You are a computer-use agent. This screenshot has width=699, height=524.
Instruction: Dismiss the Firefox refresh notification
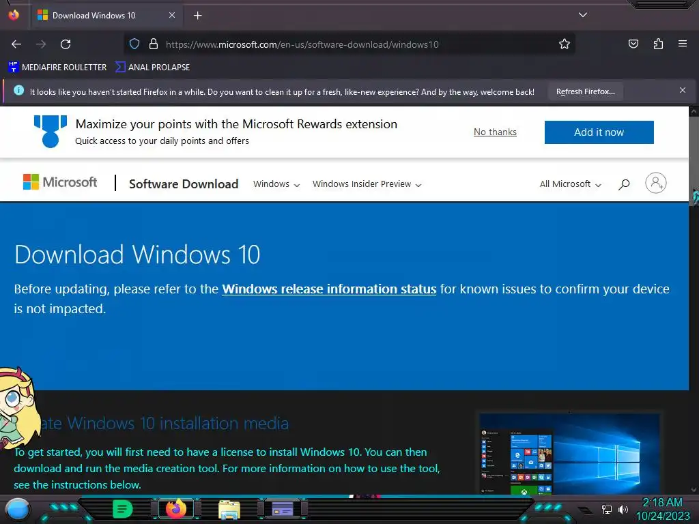coord(683,91)
